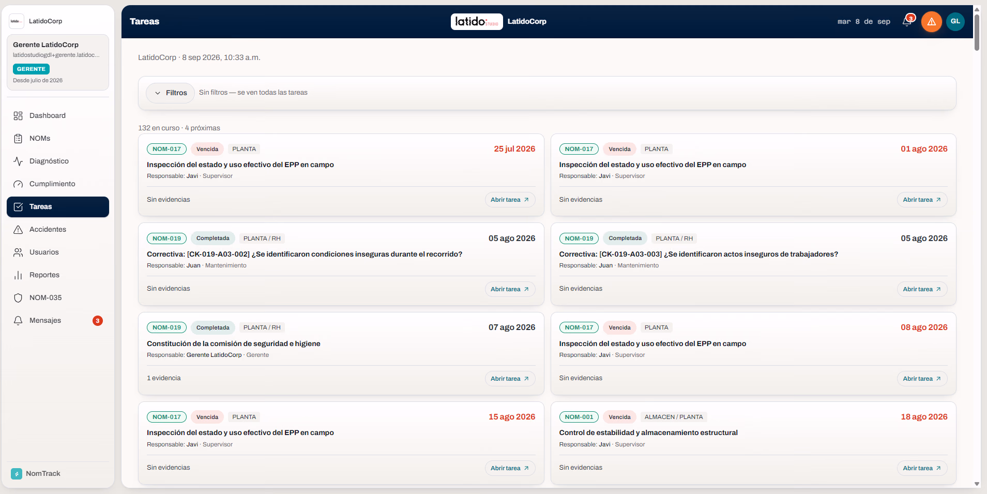Click the NOM-001 tag badge

tap(579, 417)
